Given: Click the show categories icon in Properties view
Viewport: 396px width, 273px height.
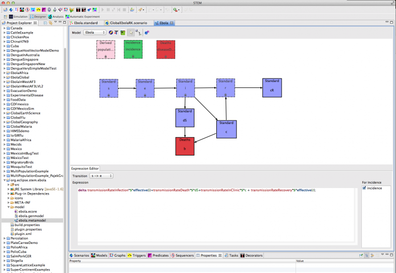Looking at the screenshot, I should (x=366, y=255).
